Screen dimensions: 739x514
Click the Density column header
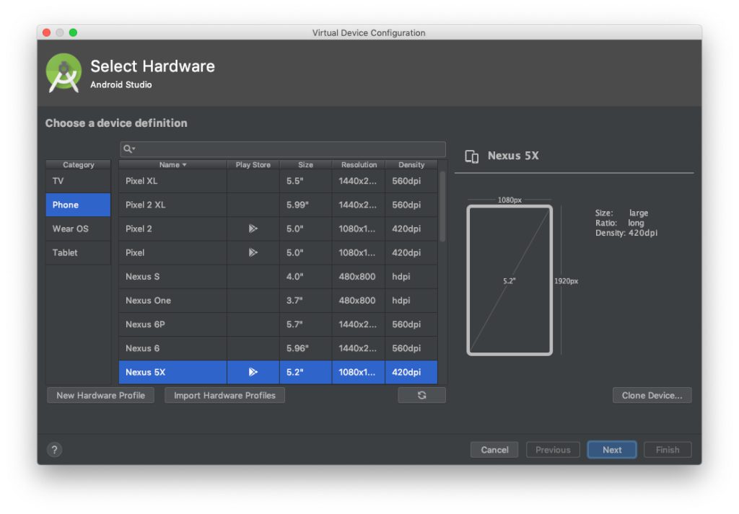(411, 165)
